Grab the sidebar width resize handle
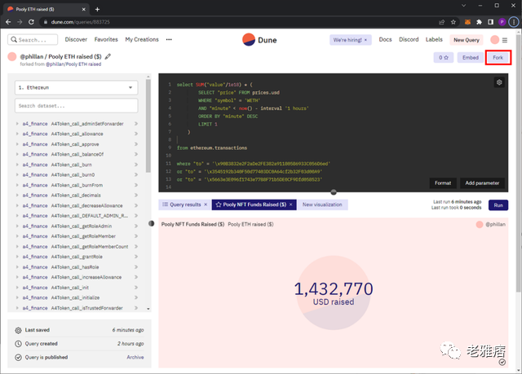The height and width of the screenshot is (374, 522). (152, 223)
